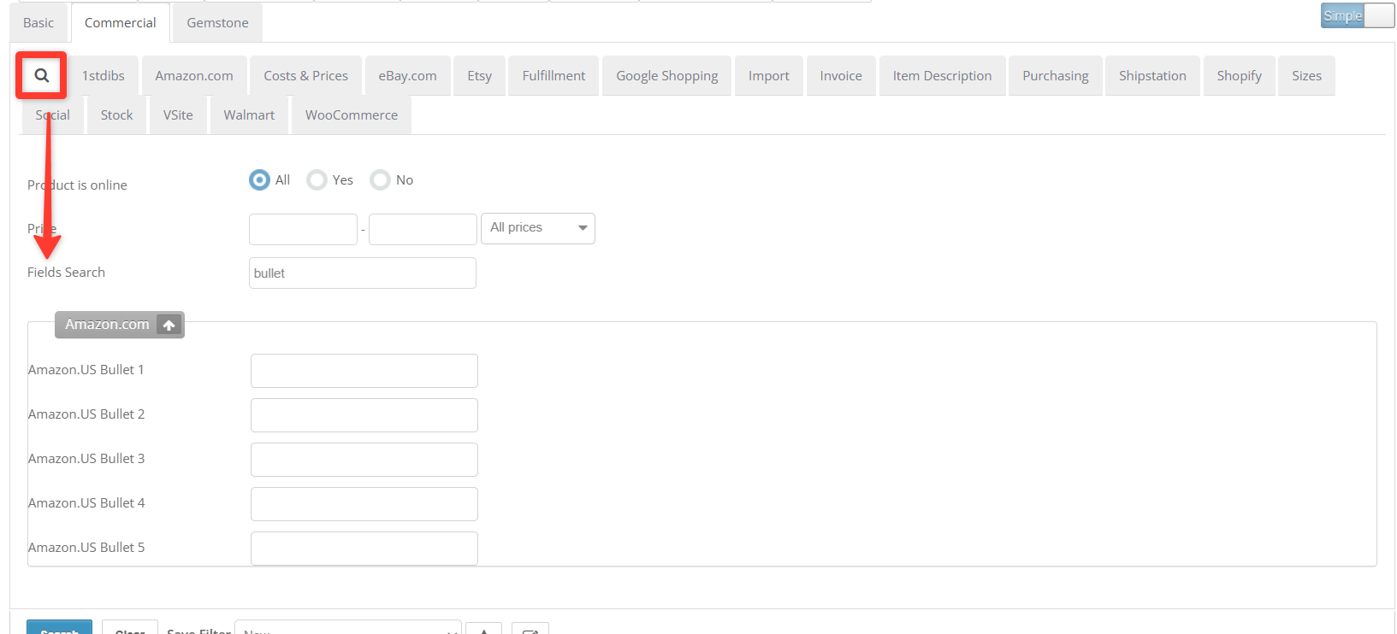The height and width of the screenshot is (634, 1397).
Task: Switch to the Gemstone tab
Action: click(x=218, y=23)
